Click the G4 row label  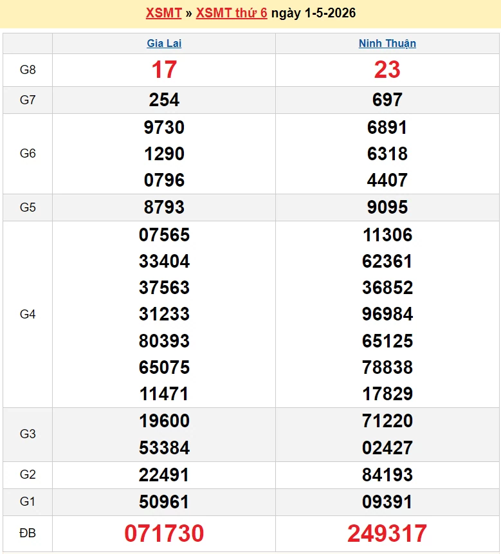click(x=28, y=314)
